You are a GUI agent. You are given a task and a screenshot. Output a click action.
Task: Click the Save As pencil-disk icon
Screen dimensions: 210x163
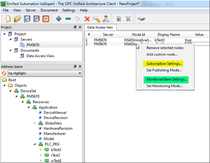click(x=36, y=19)
